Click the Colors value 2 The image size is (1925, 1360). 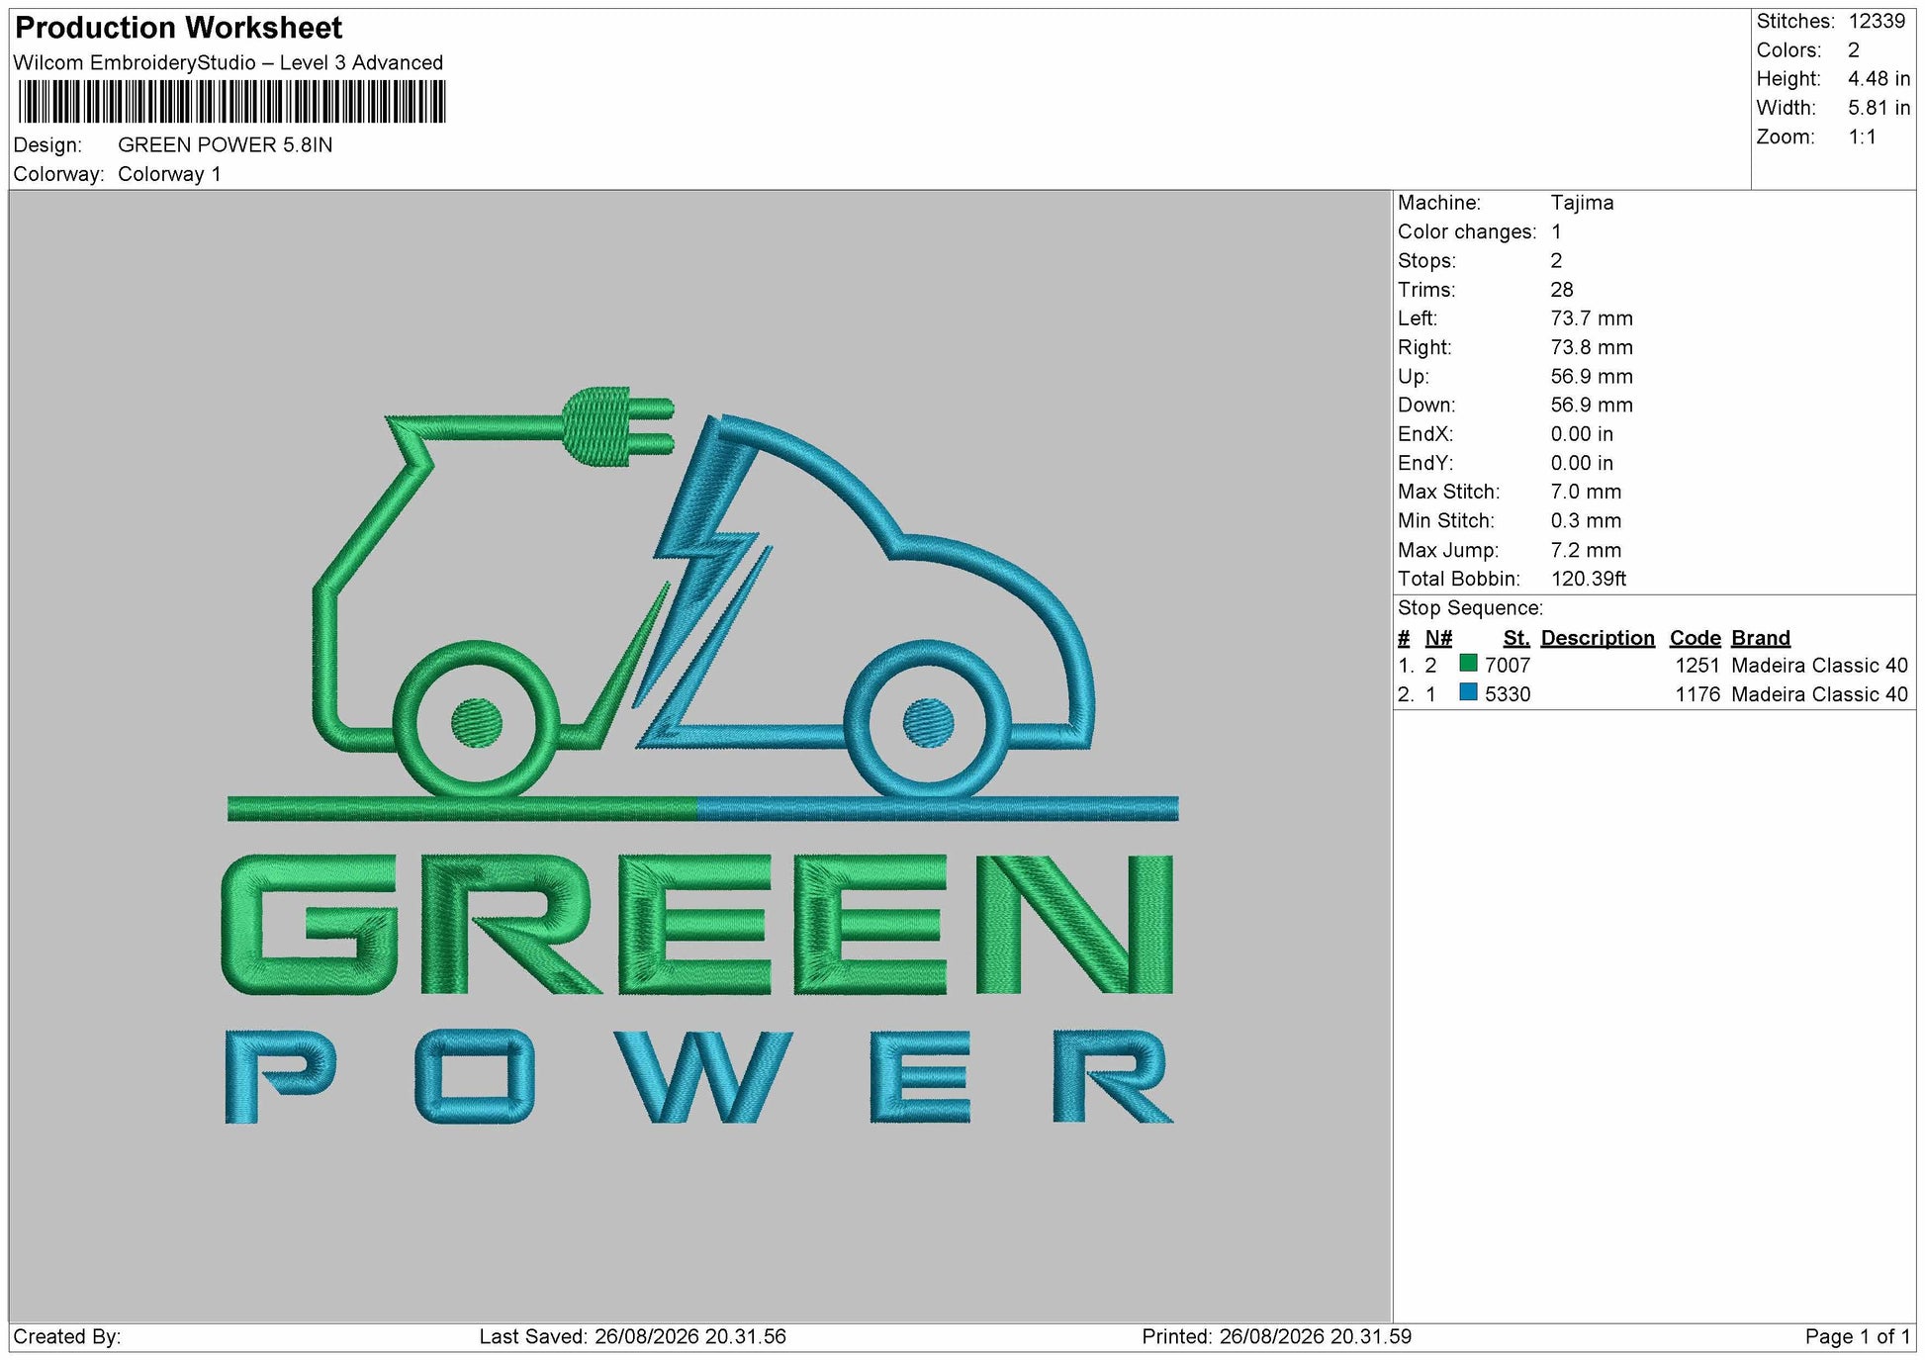(x=1854, y=50)
